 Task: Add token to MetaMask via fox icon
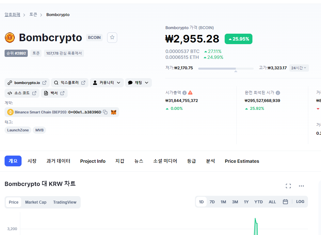pyautogui.click(x=114, y=112)
